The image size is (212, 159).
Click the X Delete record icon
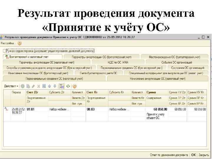click(x=39, y=86)
